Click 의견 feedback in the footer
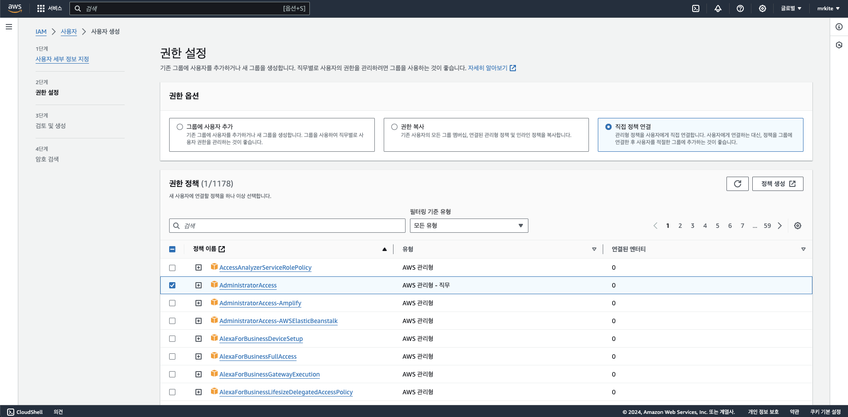Viewport: 848px width, 417px height. coord(58,412)
